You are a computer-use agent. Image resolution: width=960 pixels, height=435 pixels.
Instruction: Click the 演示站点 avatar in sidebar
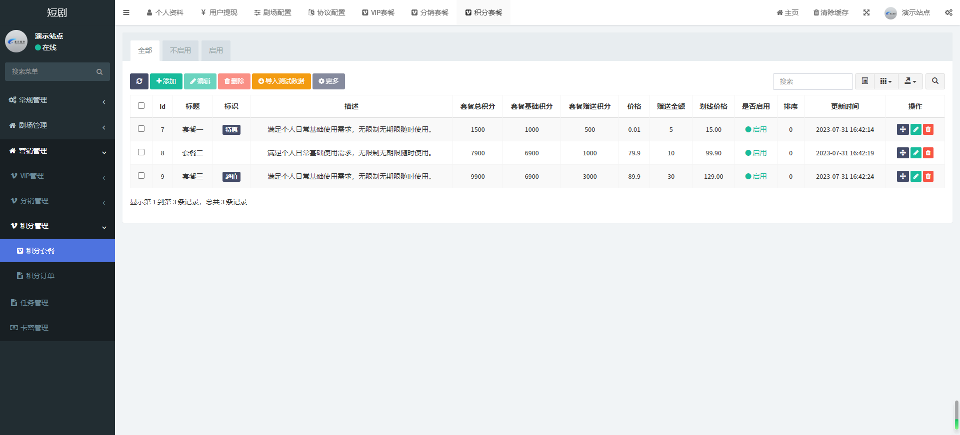tap(16, 41)
